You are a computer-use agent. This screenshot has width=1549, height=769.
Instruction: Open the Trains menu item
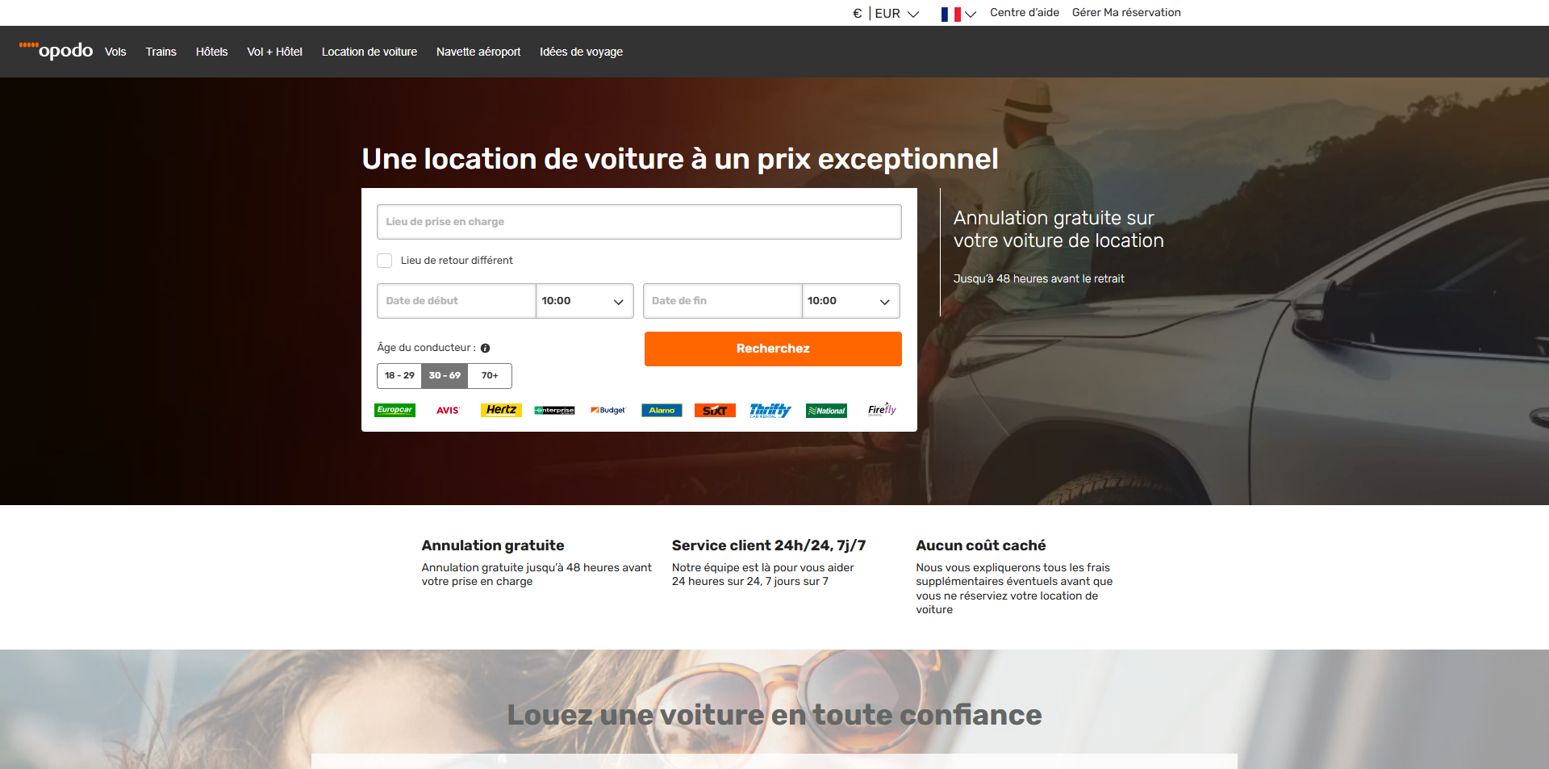pyautogui.click(x=161, y=52)
